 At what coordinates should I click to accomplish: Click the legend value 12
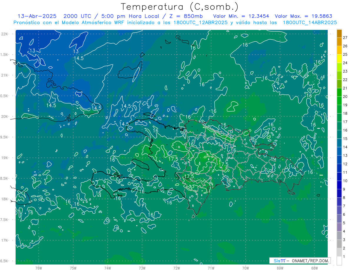345,164
